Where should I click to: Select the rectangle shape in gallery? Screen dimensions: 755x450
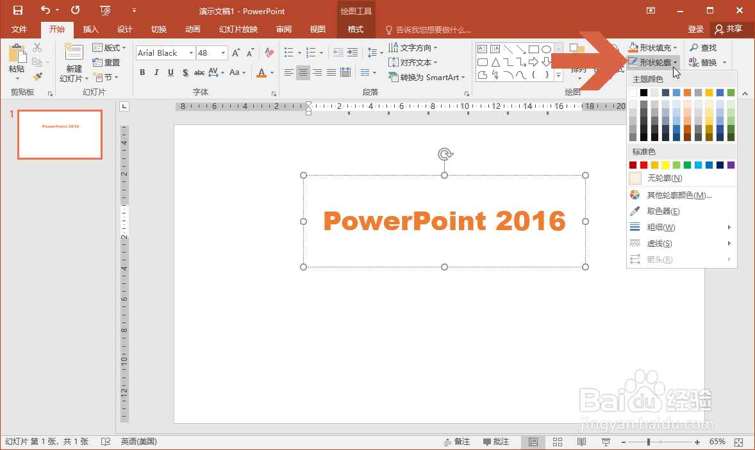[533, 49]
